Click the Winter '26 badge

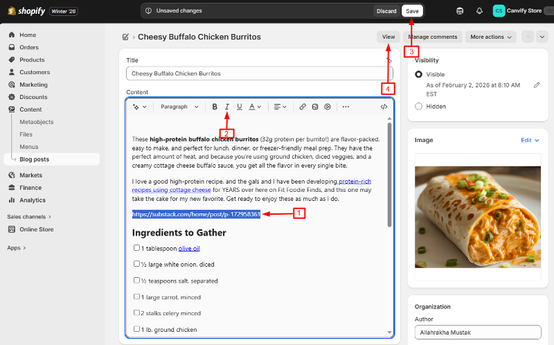[64, 11]
